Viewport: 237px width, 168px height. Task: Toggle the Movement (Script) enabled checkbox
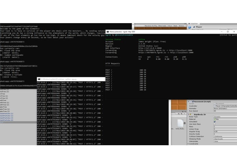tap(193, 102)
